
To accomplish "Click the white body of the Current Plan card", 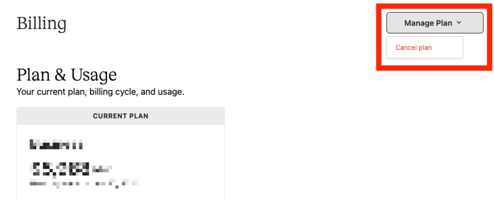I will pos(121,162).
